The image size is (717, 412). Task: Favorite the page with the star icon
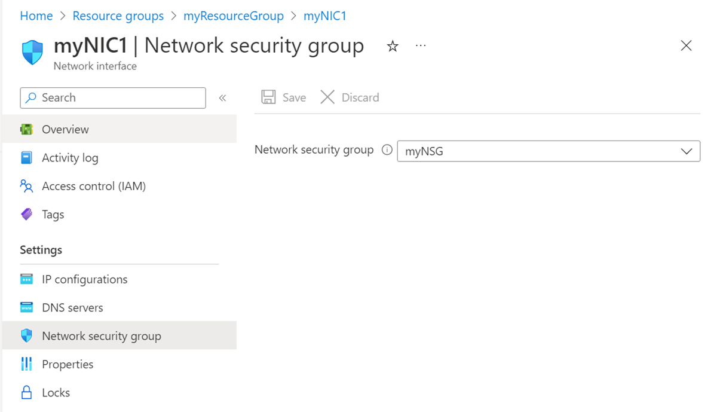[x=392, y=45]
